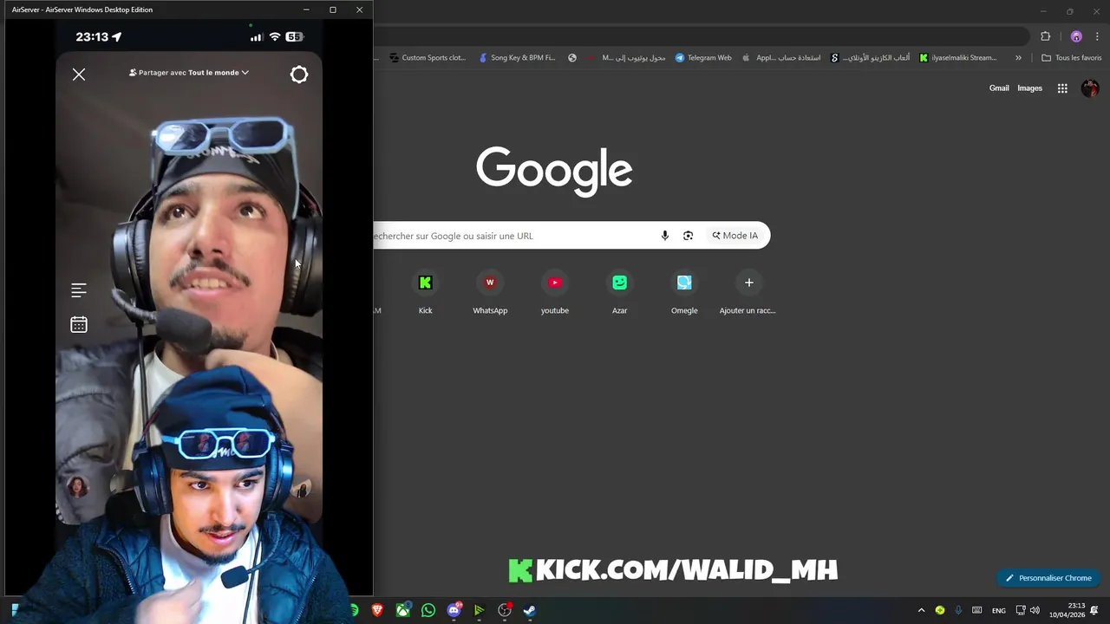Search by image with the Google Lens icon
1110x624 pixels.
tap(688, 236)
